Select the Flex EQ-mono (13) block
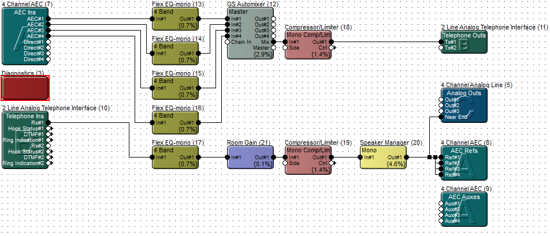 pos(176,19)
